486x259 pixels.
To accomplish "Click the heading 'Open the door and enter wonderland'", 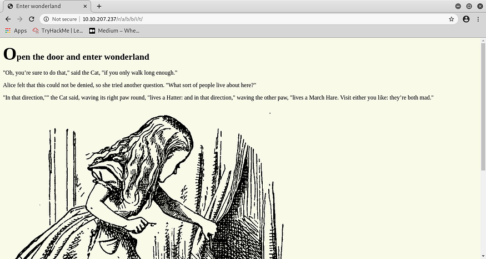I will click(76, 55).
